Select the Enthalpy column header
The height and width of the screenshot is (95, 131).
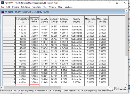coord(54,20)
